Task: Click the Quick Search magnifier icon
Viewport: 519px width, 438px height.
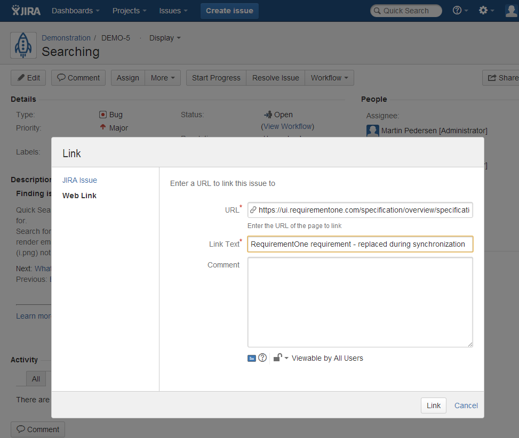Action: (x=377, y=11)
